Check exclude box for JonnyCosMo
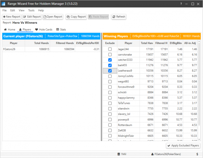The width and height of the screenshot is (203, 158). pos(110,76)
